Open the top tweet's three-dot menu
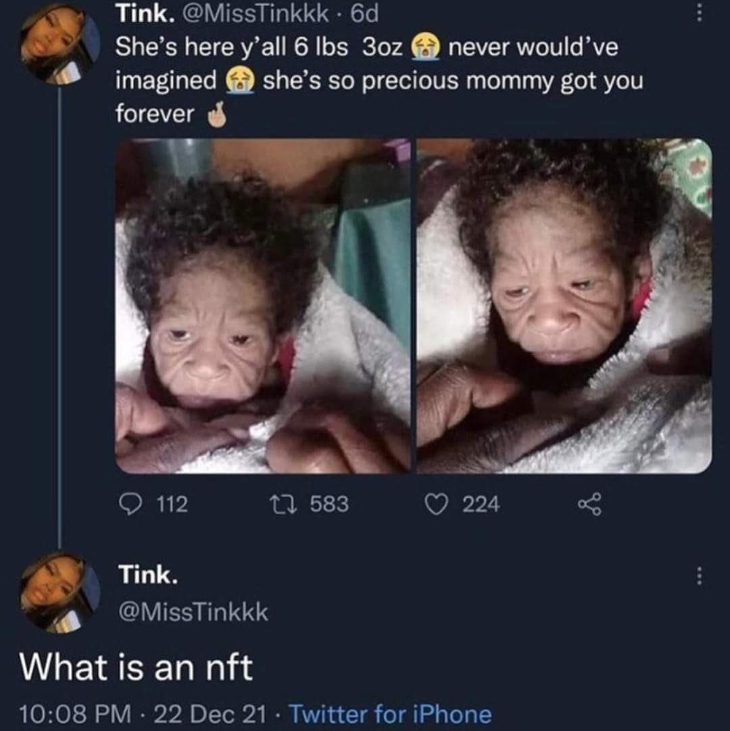This screenshot has height=731, width=730. pyautogui.click(x=700, y=13)
